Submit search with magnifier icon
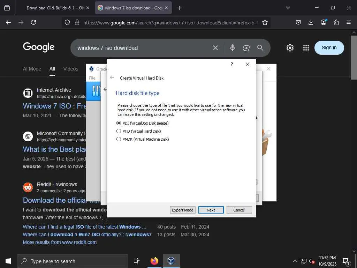This screenshot has height=268, width=357. pyautogui.click(x=260, y=47)
